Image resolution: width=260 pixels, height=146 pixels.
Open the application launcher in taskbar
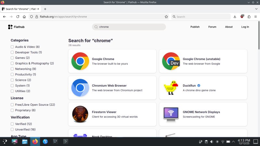pyautogui.click(x=5, y=141)
